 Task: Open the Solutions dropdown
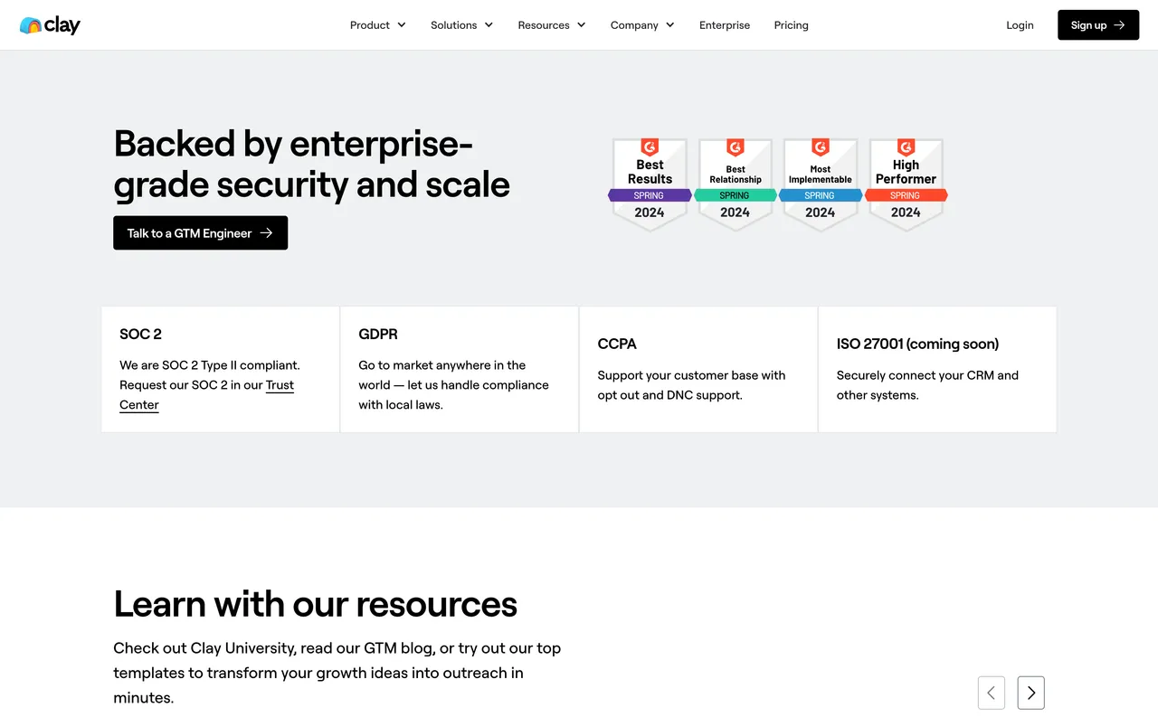pyautogui.click(x=461, y=25)
